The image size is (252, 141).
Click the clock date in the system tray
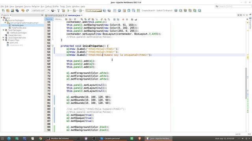[x=224, y=138]
